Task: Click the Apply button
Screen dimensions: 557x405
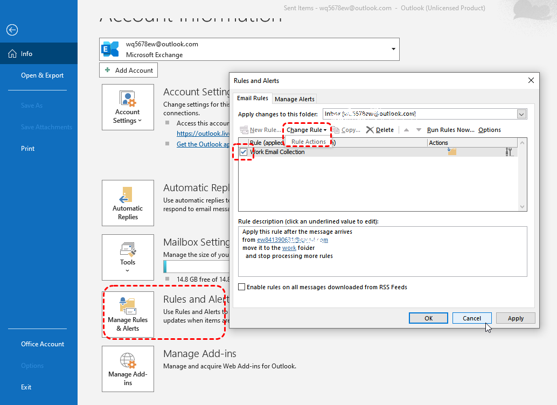Action: [x=516, y=318]
